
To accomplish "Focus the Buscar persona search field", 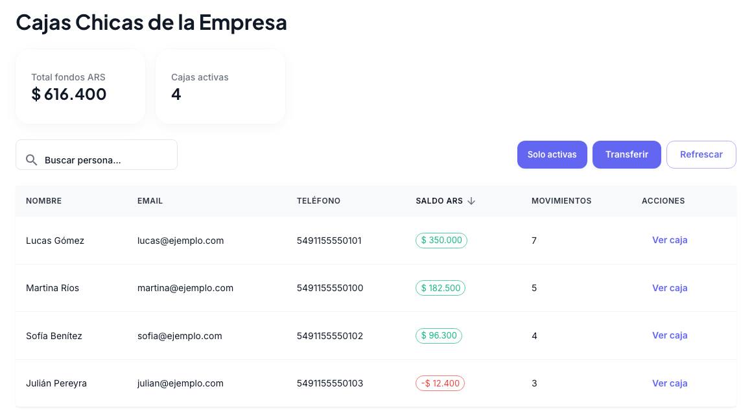I will (97, 155).
